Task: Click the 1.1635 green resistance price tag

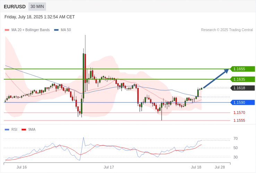Action: click(x=242, y=79)
